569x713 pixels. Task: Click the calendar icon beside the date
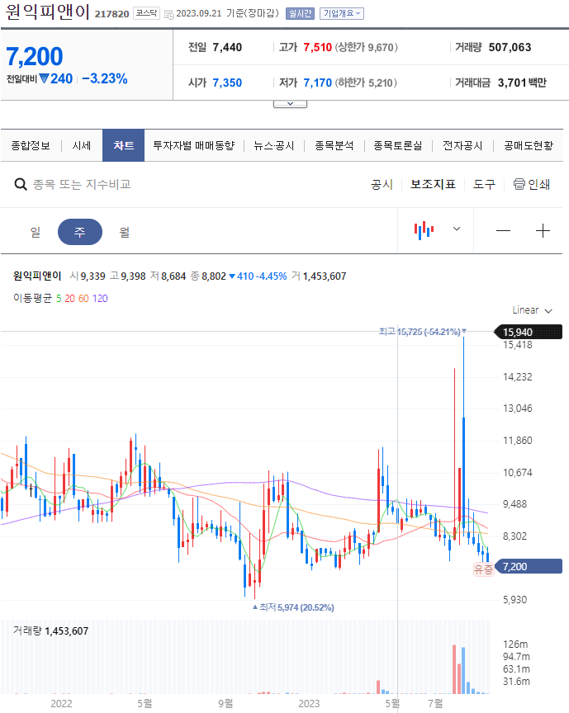coord(168,15)
